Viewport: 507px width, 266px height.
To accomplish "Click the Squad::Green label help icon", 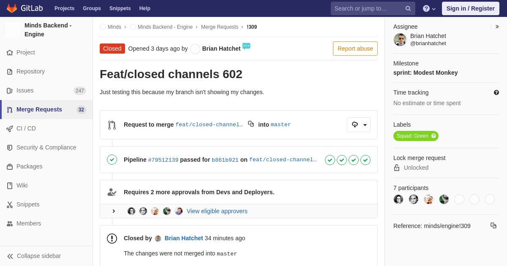I will click(x=433, y=136).
